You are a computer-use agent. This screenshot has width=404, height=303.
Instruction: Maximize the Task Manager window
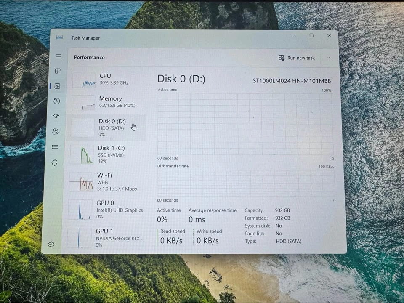tap(311, 36)
